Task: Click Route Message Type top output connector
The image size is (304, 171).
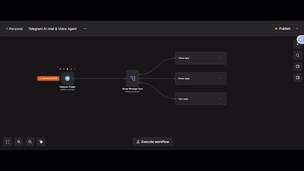Action: click(139, 74)
